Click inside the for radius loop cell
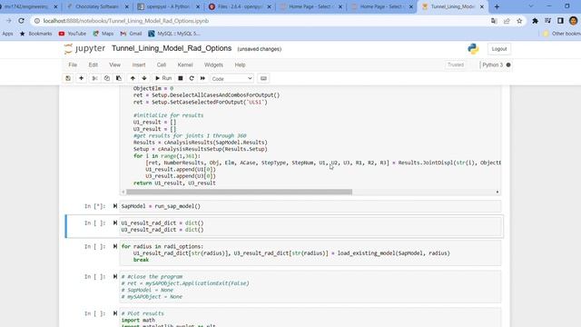Viewport: 581px width, 327px height. tap(310, 253)
